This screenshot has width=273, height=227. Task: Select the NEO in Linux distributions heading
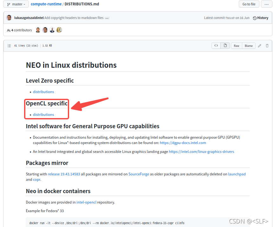coord(71,65)
